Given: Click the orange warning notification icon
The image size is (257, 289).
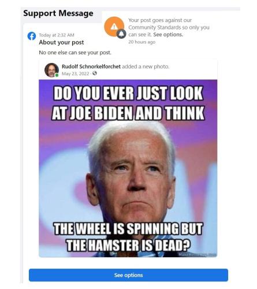Looking at the screenshot, I should coord(114,27).
